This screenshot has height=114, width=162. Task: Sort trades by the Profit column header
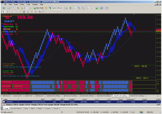coord(154,99)
